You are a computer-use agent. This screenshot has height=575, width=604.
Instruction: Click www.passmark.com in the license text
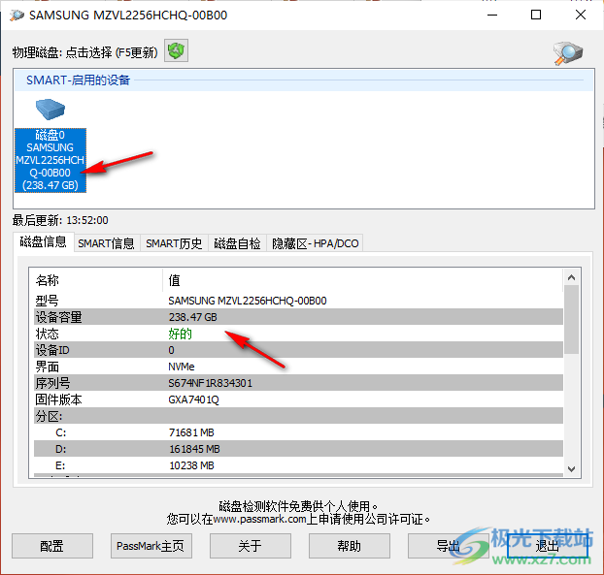pyautogui.click(x=259, y=519)
